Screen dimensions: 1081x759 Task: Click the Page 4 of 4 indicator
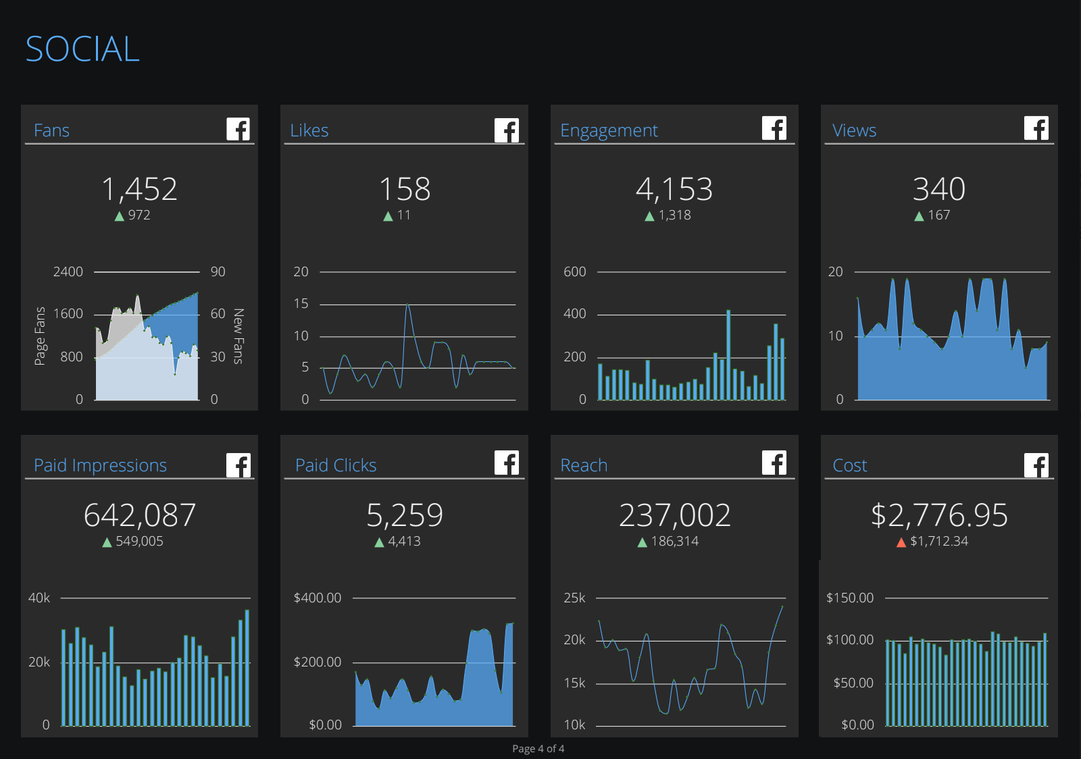tap(538, 748)
